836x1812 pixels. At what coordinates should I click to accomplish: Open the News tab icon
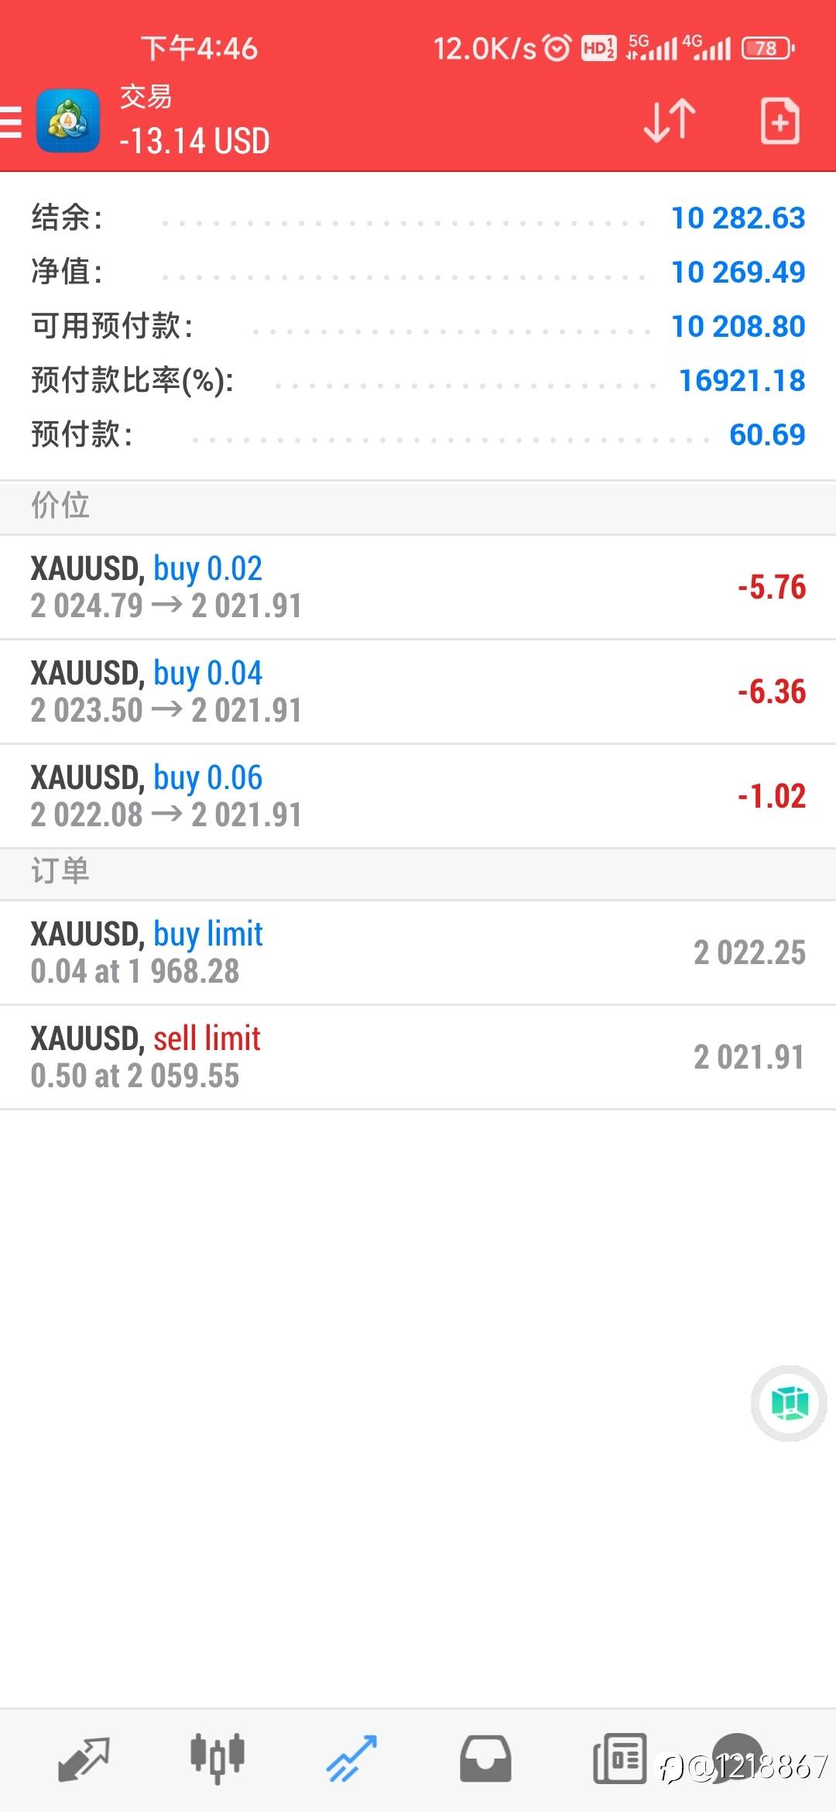[619, 1758]
